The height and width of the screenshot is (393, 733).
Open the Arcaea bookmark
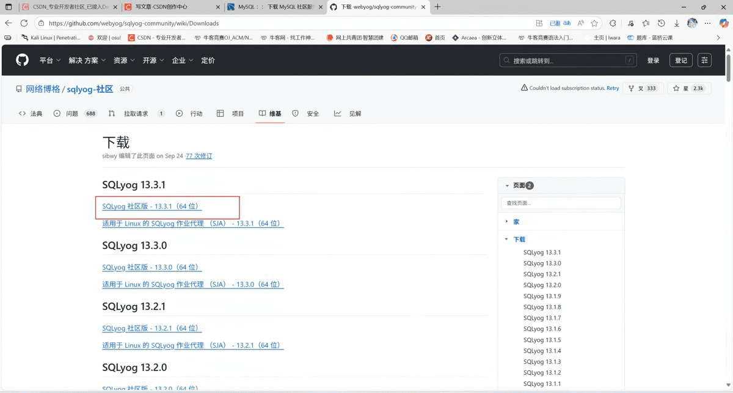point(480,37)
